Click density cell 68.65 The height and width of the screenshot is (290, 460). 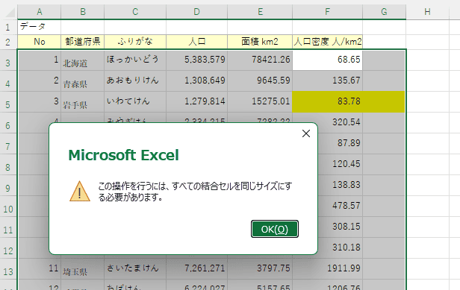tap(327, 60)
